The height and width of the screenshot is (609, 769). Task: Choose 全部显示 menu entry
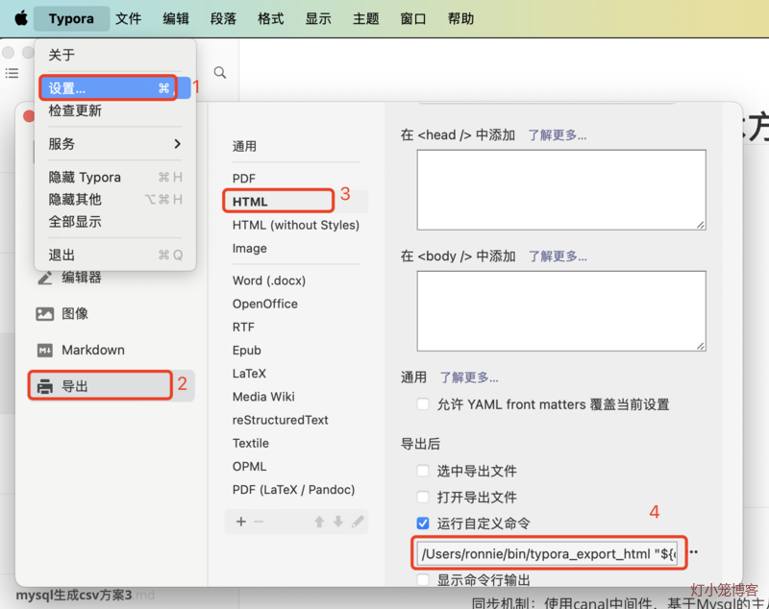[x=115, y=222]
